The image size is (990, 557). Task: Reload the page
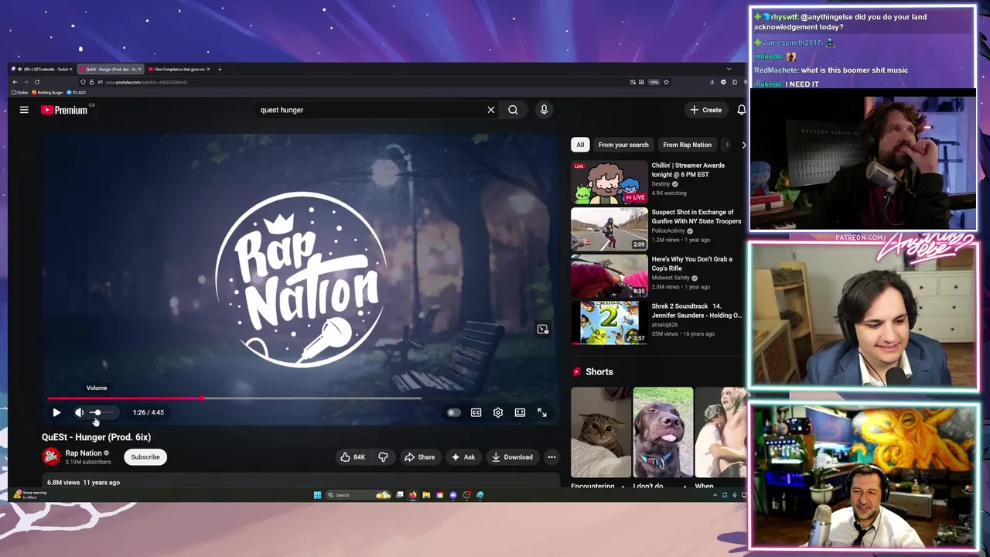pos(36,82)
